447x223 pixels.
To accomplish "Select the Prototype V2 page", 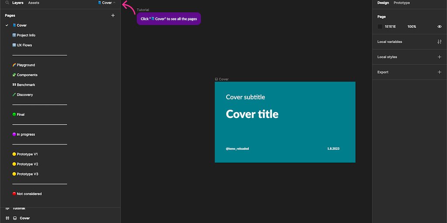I will [x=27, y=164].
